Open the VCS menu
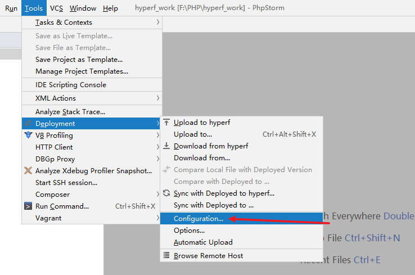This screenshot has width=415, height=275. click(x=56, y=8)
